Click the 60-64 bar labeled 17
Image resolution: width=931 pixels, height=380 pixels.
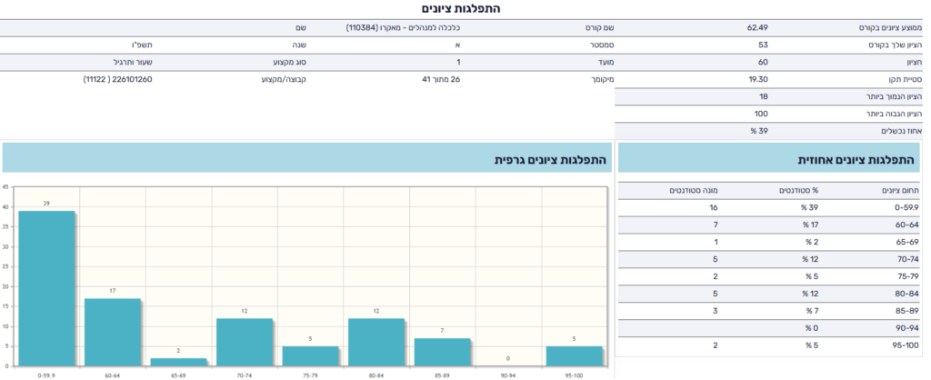[113, 331]
